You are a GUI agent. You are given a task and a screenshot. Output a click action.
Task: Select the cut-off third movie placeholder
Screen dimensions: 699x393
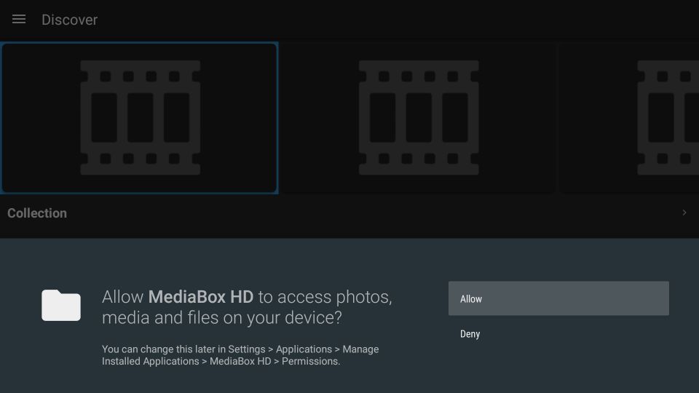pyautogui.click(x=629, y=118)
